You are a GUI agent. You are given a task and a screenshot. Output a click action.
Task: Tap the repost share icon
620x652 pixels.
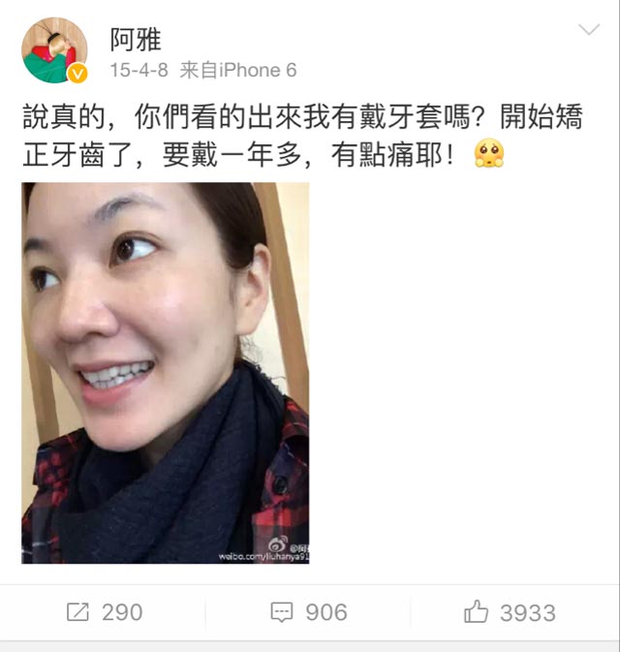[x=78, y=612]
